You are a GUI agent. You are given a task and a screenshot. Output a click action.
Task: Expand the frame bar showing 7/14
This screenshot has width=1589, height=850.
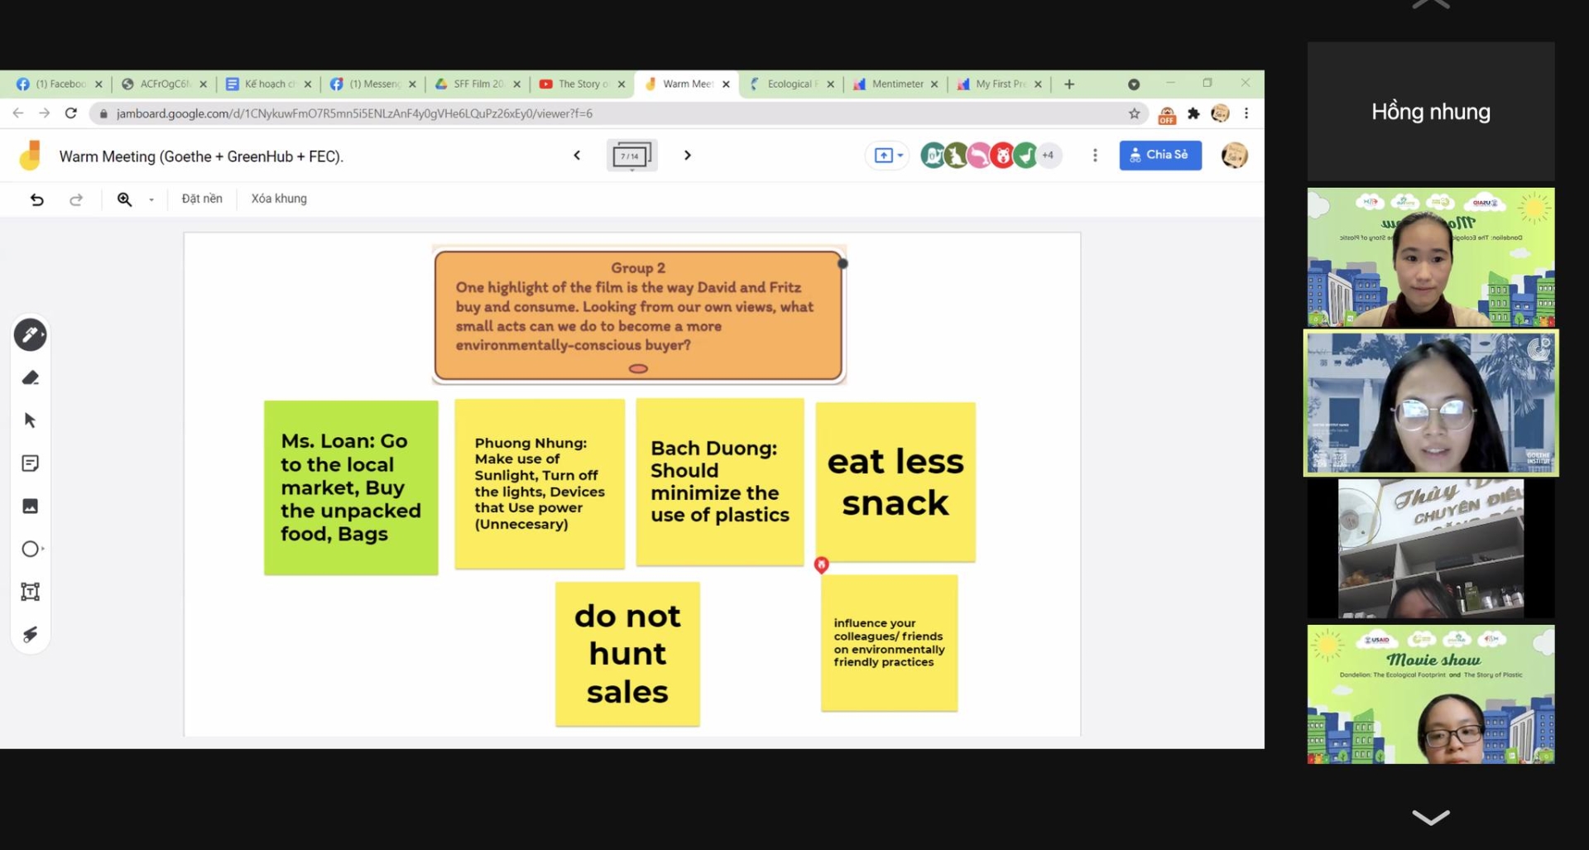coord(631,156)
